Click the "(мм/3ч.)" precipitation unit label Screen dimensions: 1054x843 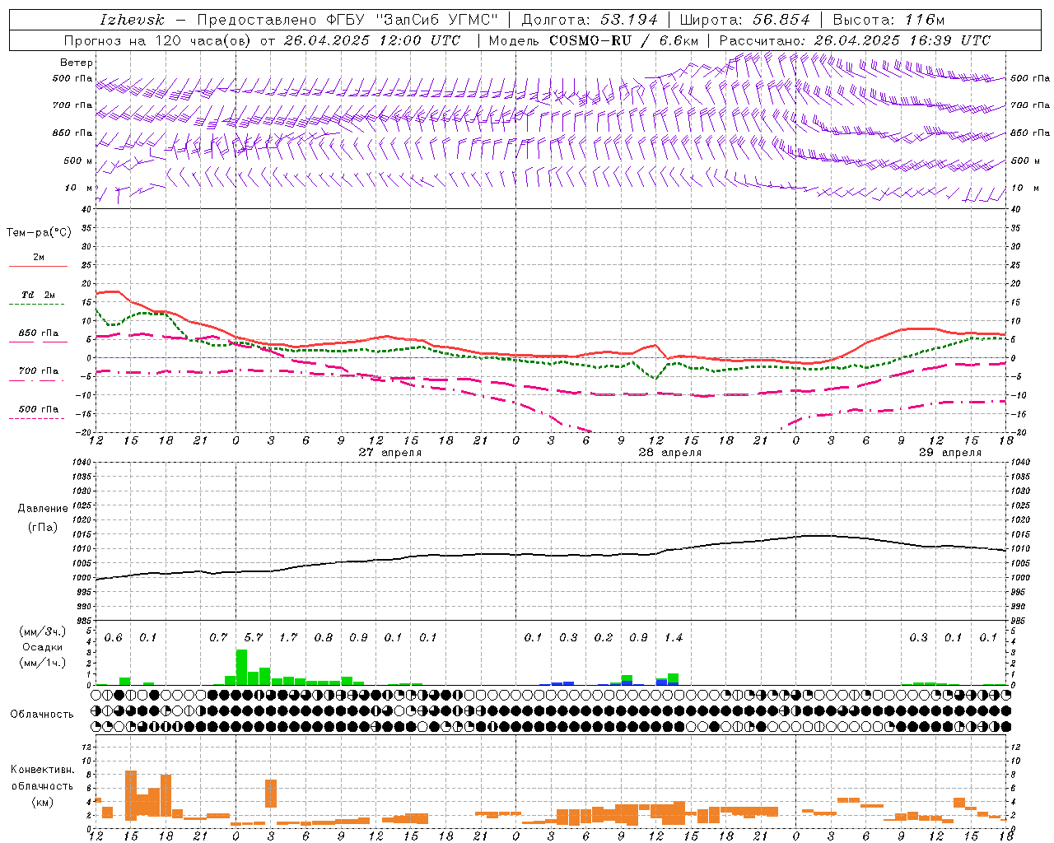coord(43,631)
